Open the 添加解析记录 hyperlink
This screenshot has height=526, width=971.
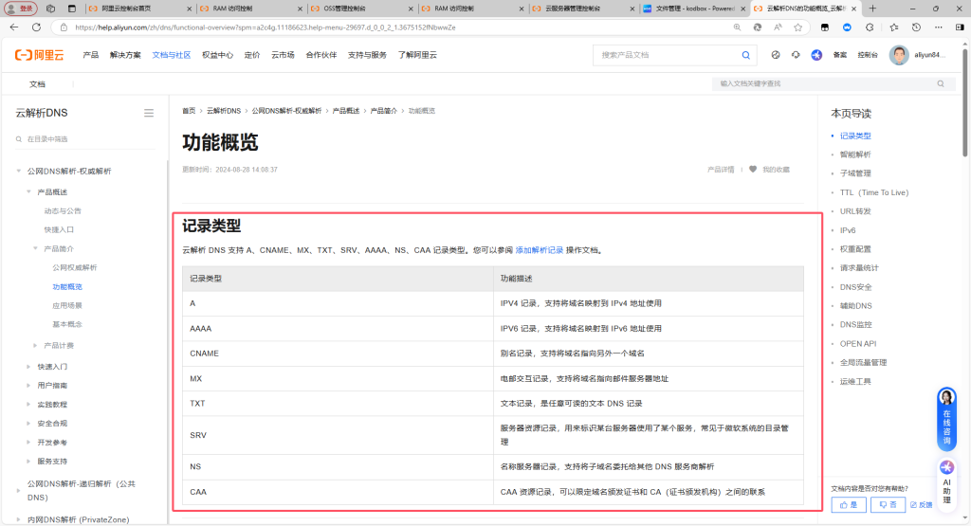pyautogui.click(x=539, y=250)
